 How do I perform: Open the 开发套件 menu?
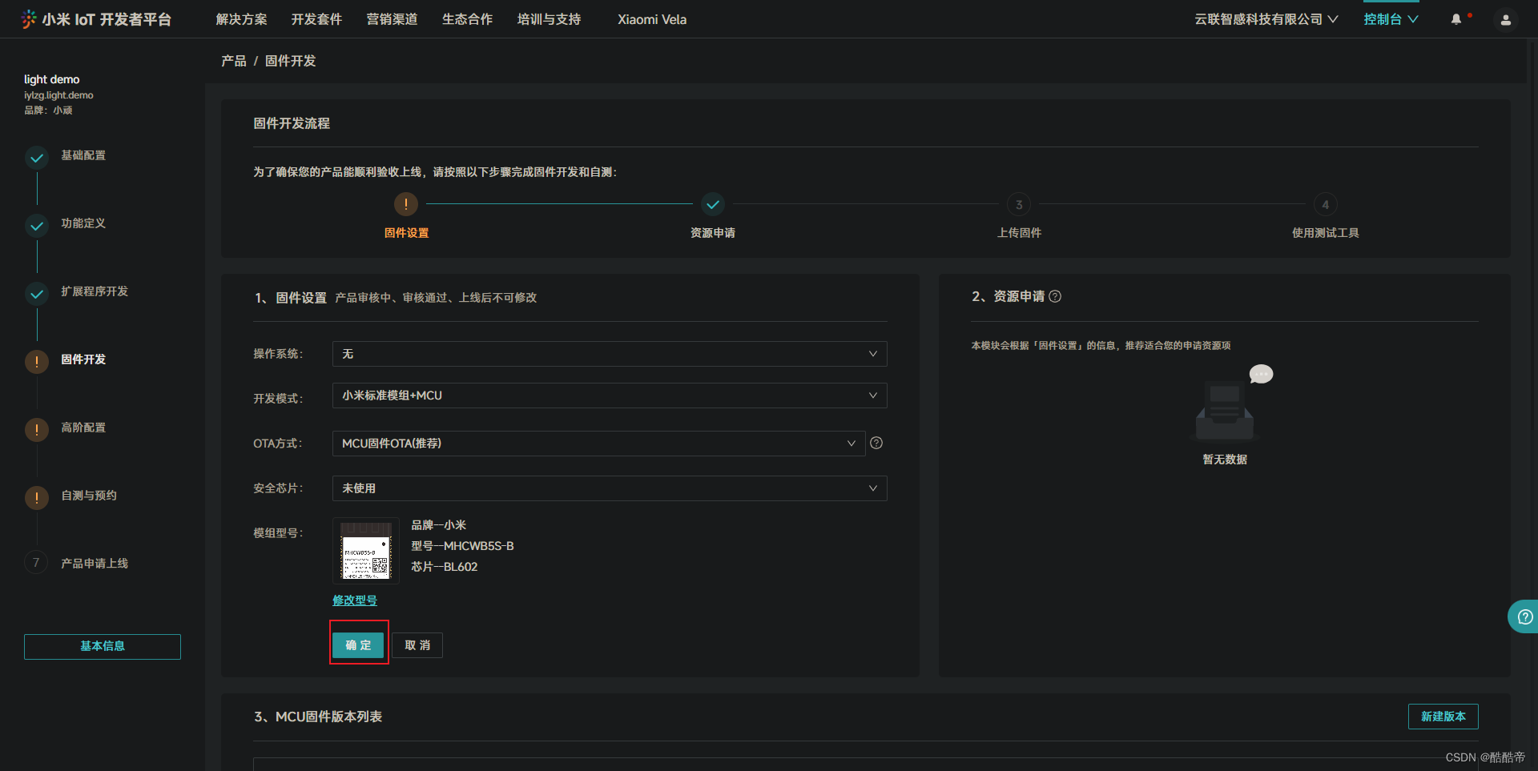pyautogui.click(x=317, y=19)
